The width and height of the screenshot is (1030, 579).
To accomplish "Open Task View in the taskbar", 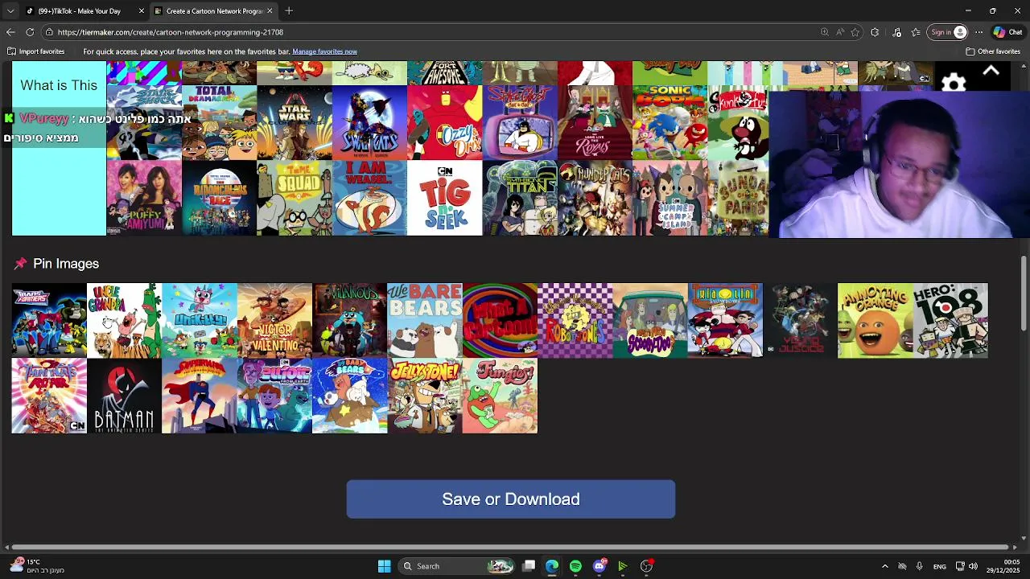I will (x=529, y=566).
